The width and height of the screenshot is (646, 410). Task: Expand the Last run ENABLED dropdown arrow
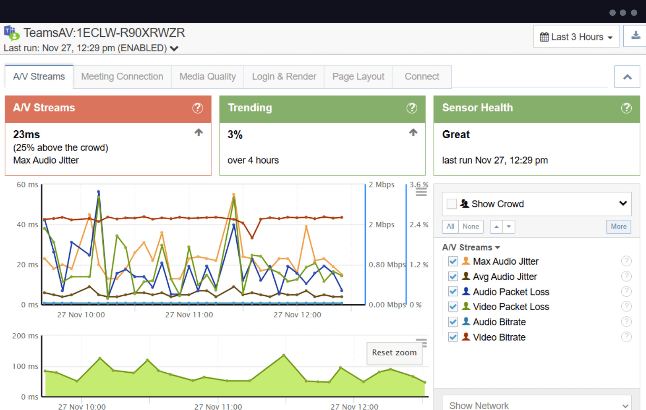(174, 48)
